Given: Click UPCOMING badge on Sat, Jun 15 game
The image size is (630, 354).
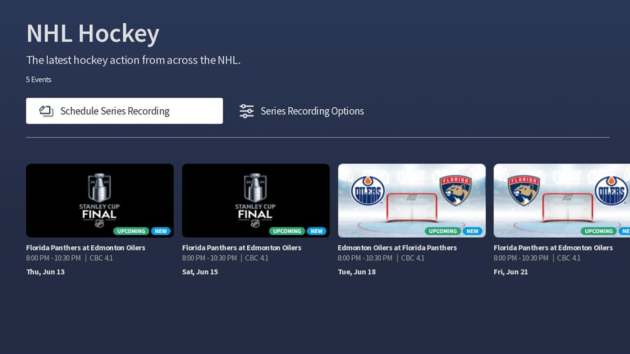Looking at the screenshot, I should (287, 231).
